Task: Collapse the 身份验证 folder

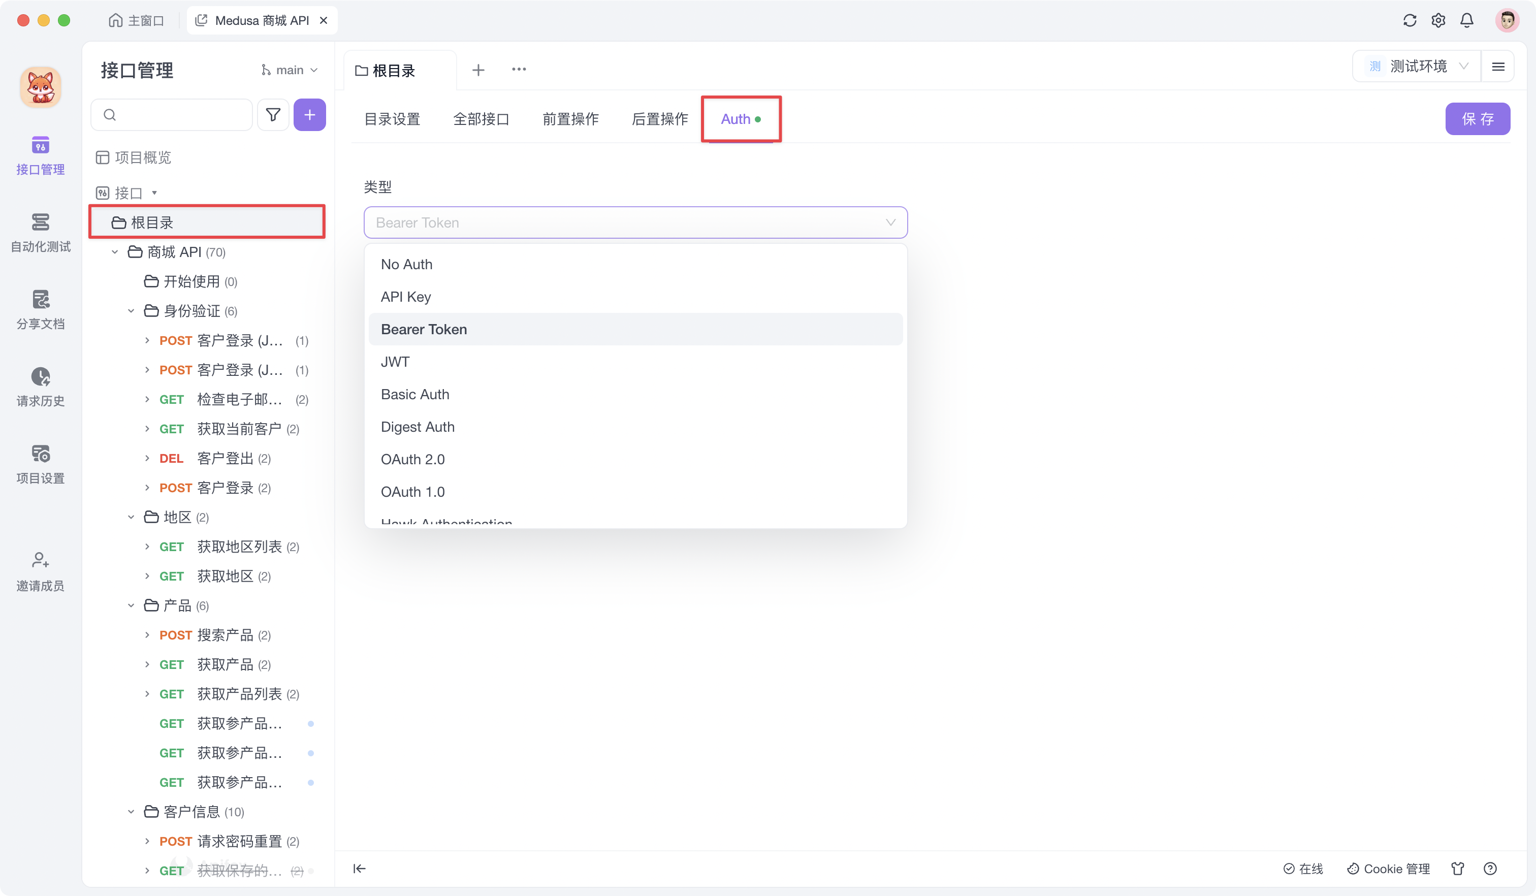Action: tap(131, 311)
